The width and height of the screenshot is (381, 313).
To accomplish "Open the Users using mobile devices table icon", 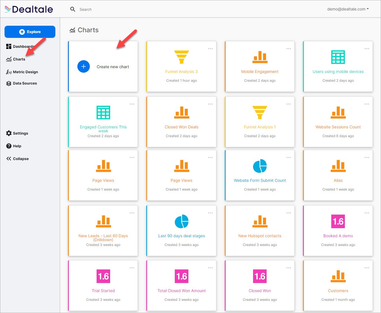I will (x=338, y=57).
